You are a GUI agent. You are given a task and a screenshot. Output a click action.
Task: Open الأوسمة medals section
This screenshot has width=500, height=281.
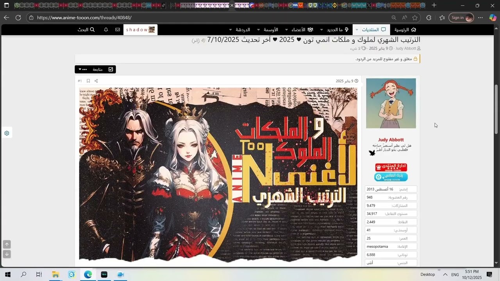pyautogui.click(x=271, y=30)
